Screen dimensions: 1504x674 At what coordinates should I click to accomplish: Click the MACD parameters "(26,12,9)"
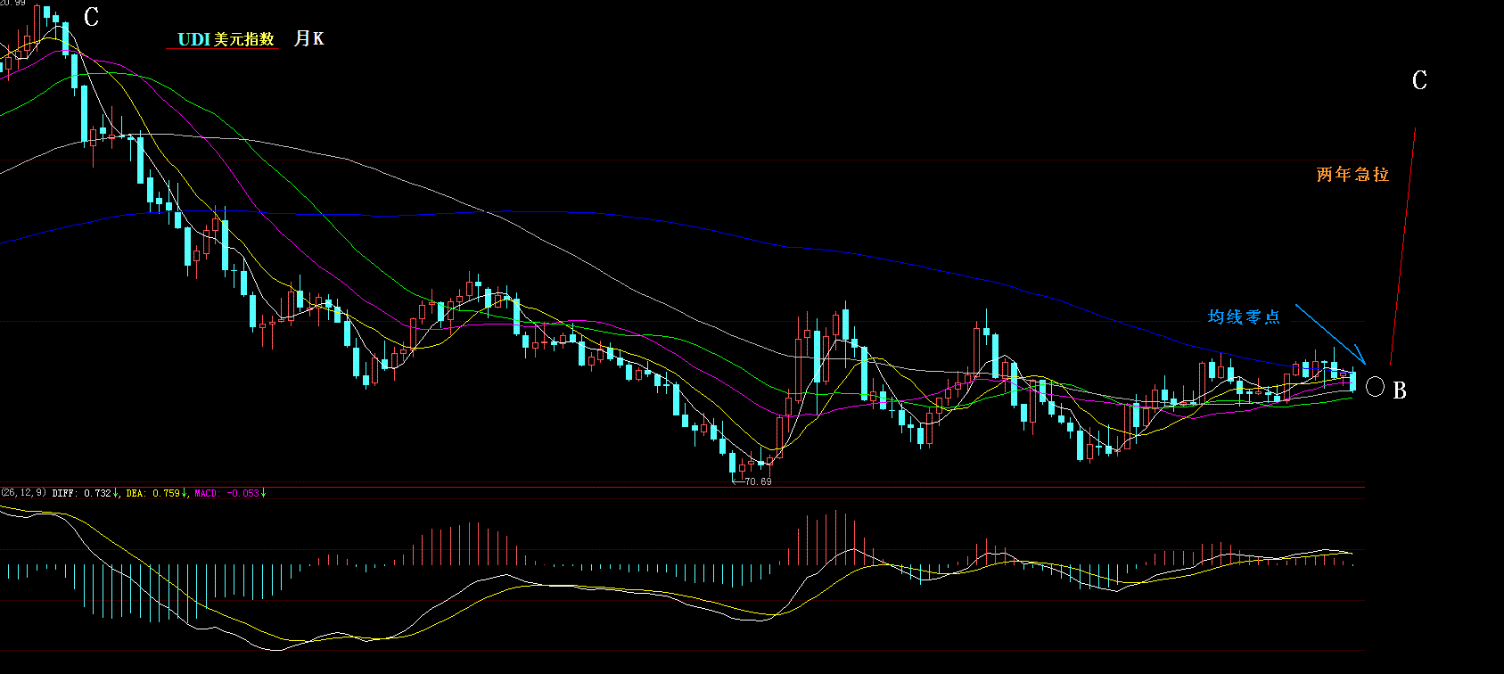[x=24, y=493]
